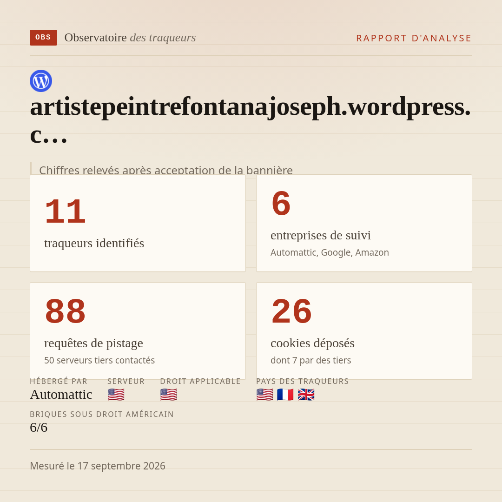Click the US flag under Serveur

coord(116,395)
